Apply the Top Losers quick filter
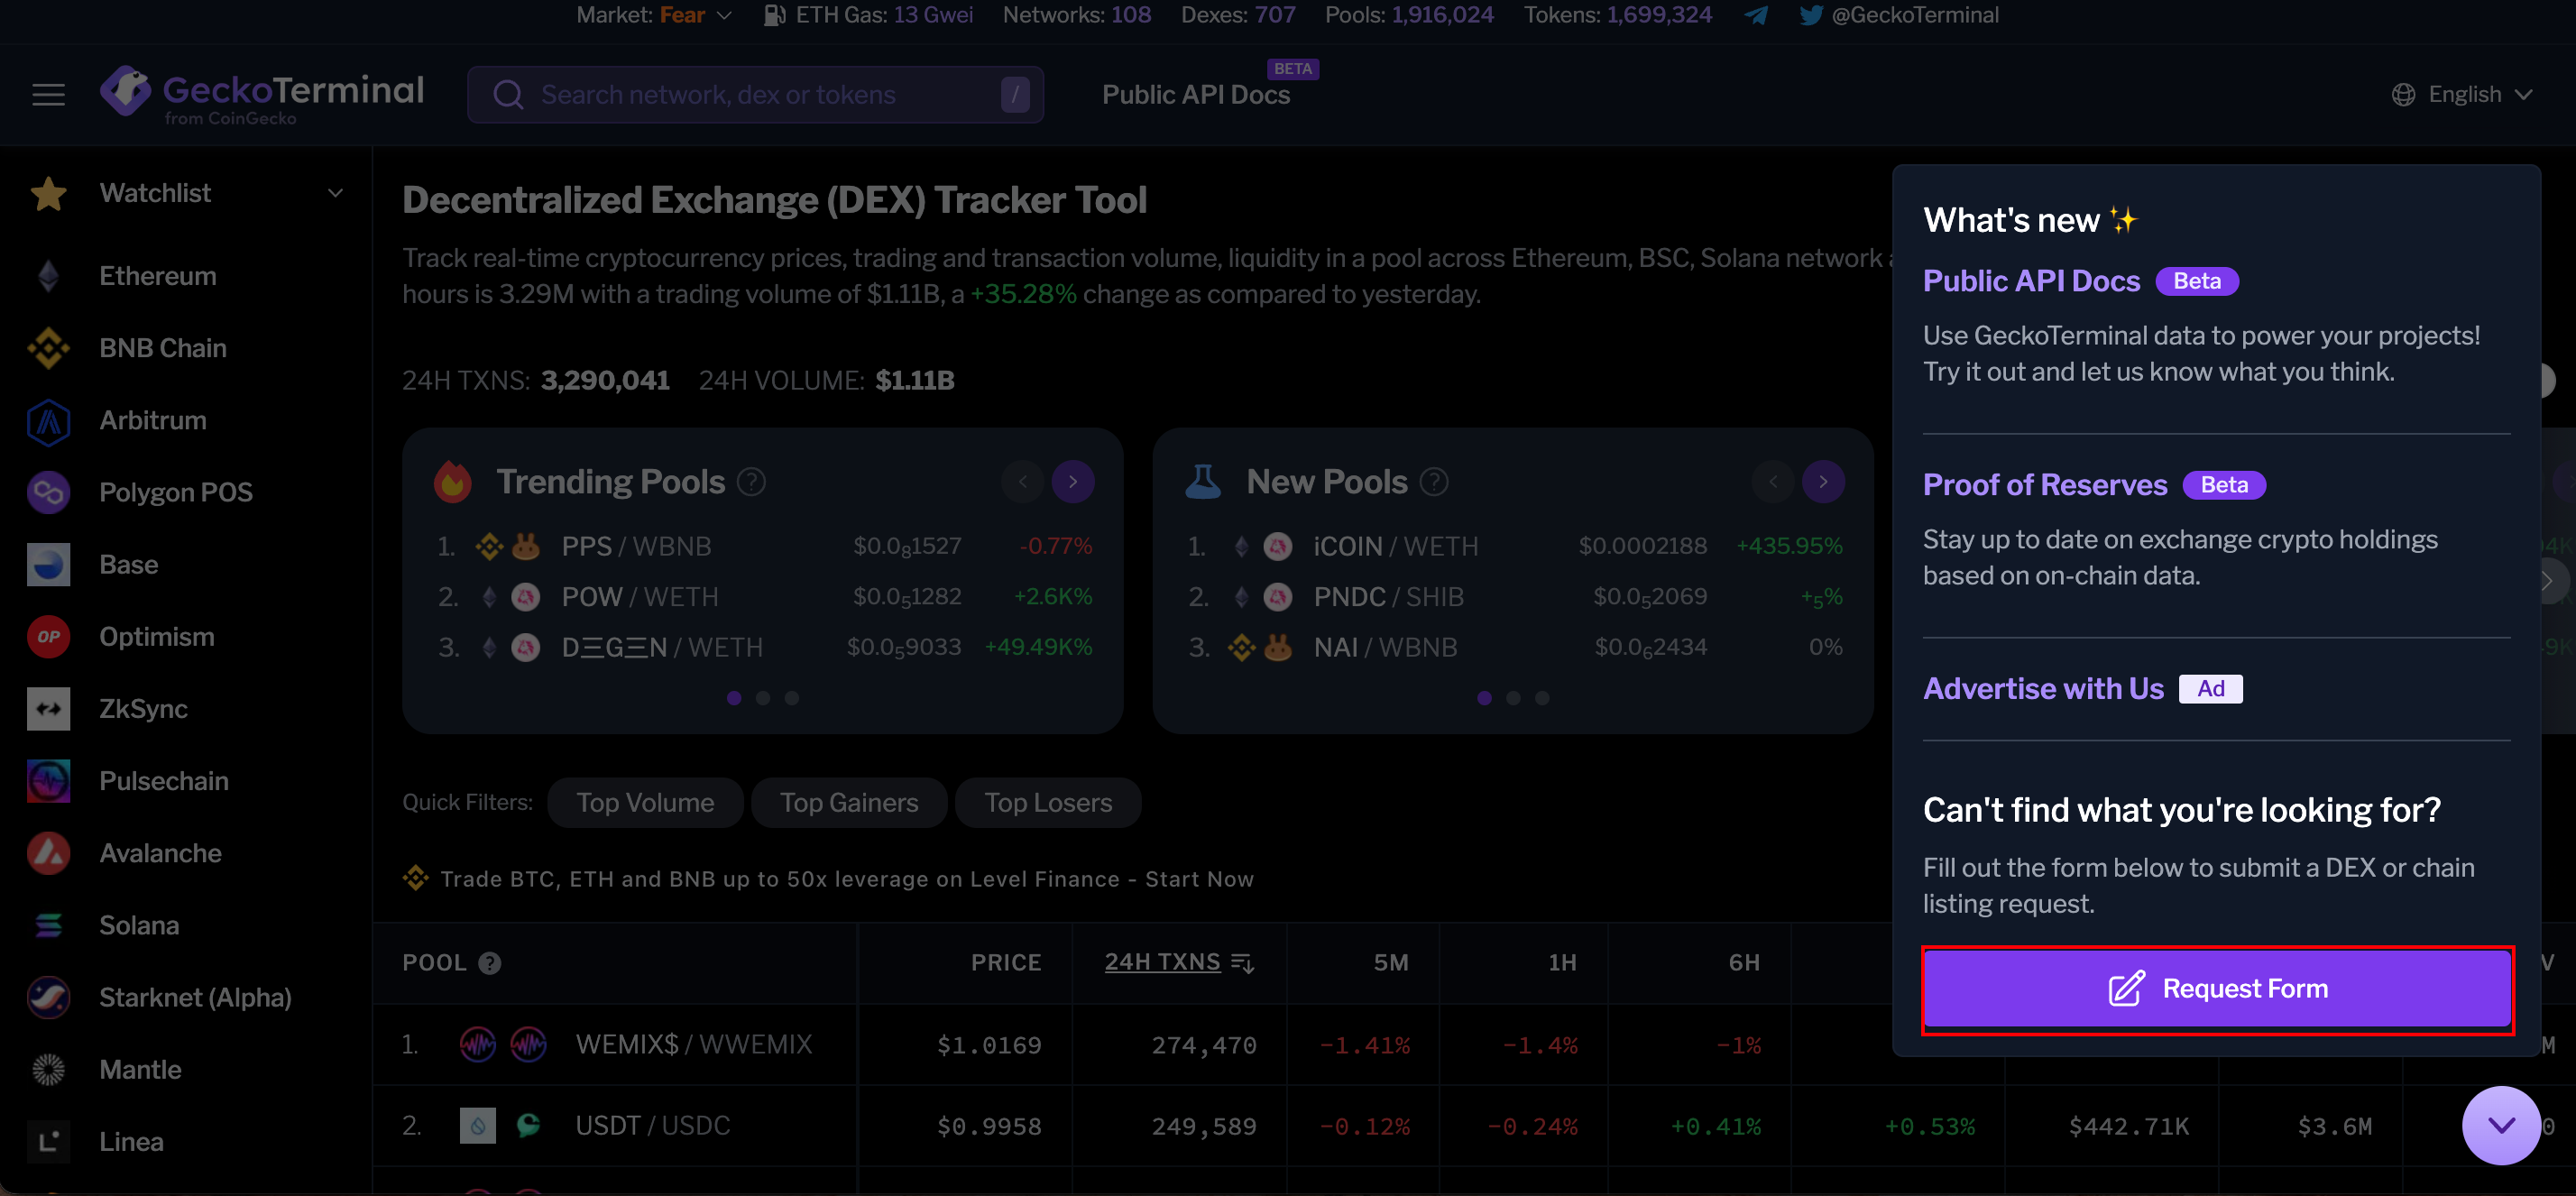This screenshot has height=1196, width=2576. tap(1048, 803)
